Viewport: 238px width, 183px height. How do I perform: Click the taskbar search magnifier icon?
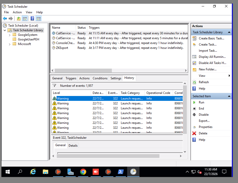[20, 172]
